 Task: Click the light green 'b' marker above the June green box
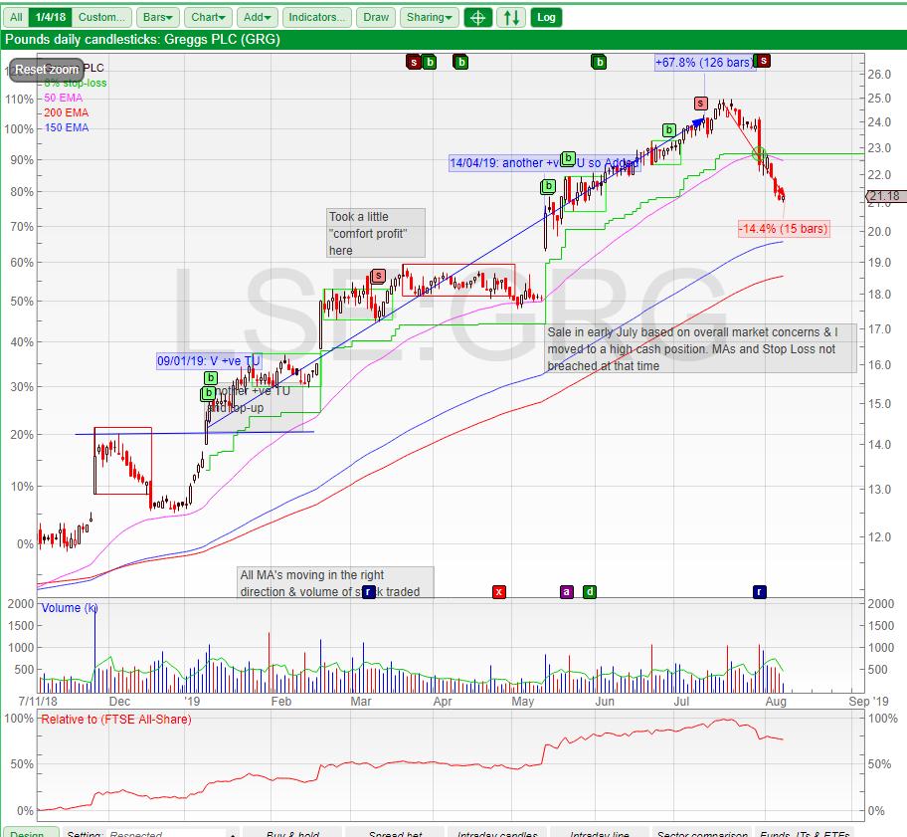(x=669, y=129)
